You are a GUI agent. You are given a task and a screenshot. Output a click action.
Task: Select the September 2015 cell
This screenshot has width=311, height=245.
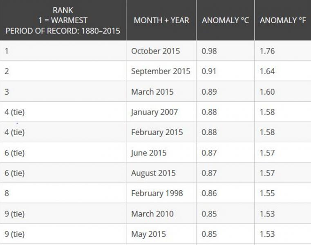[161, 71]
